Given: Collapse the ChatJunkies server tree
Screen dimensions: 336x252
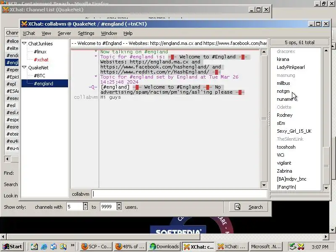Looking at the screenshot, I should pyautogui.click(x=24, y=44).
